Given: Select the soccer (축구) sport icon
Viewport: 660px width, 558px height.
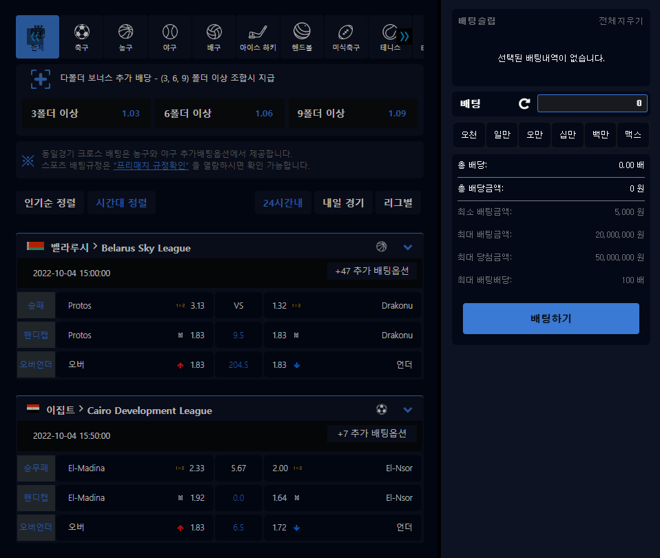Looking at the screenshot, I should (81, 37).
